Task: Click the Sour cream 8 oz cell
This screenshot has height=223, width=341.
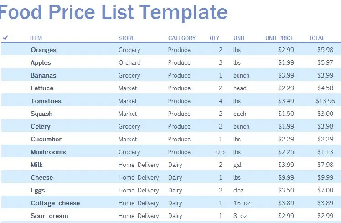Action: pyautogui.click(x=240, y=216)
